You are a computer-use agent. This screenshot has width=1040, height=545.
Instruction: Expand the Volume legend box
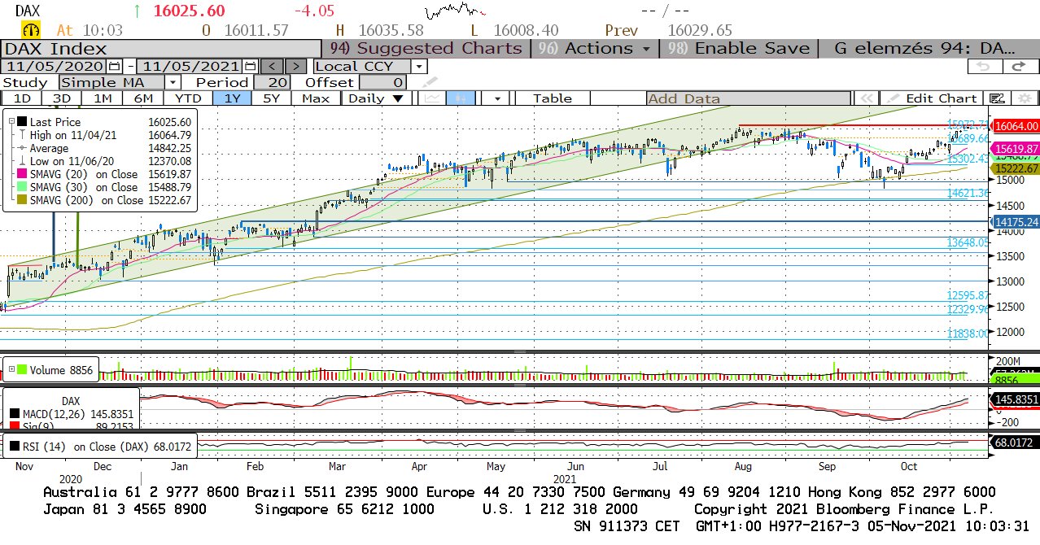point(11,370)
